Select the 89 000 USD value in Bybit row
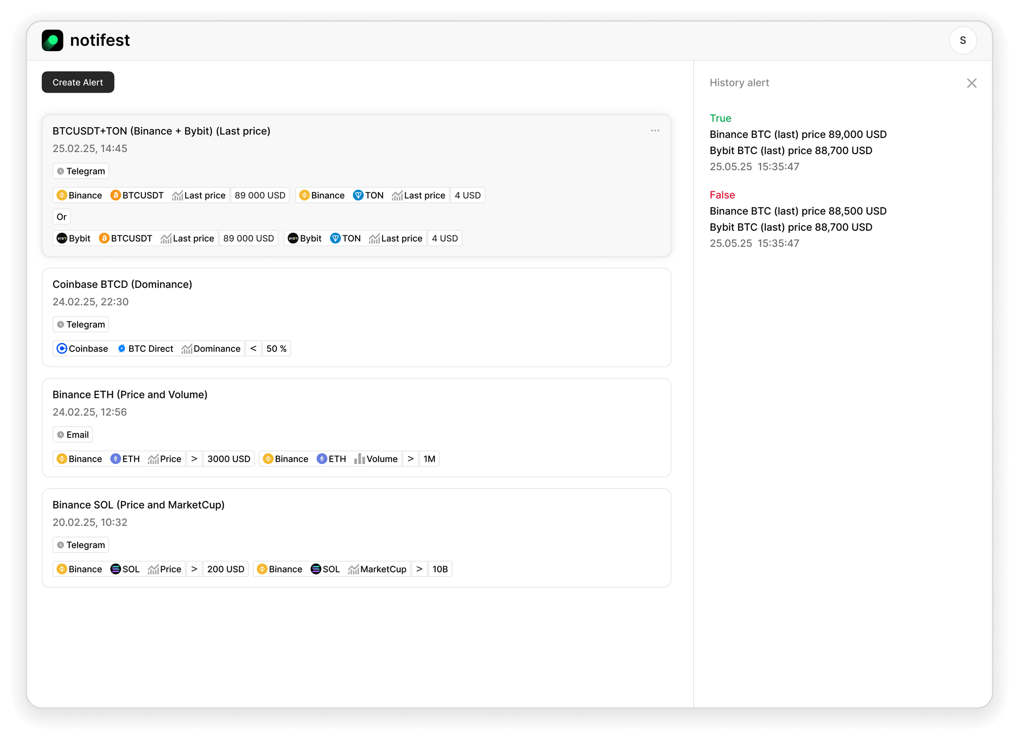Screen dimensions: 1019x740 click(249, 238)
